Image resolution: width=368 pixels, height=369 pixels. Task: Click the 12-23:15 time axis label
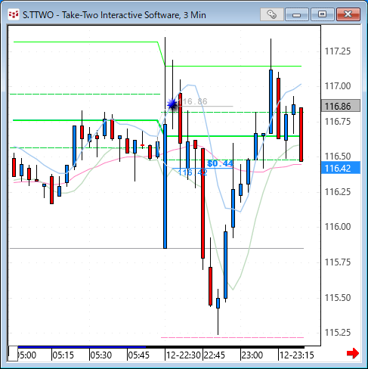tap(297, 355)
